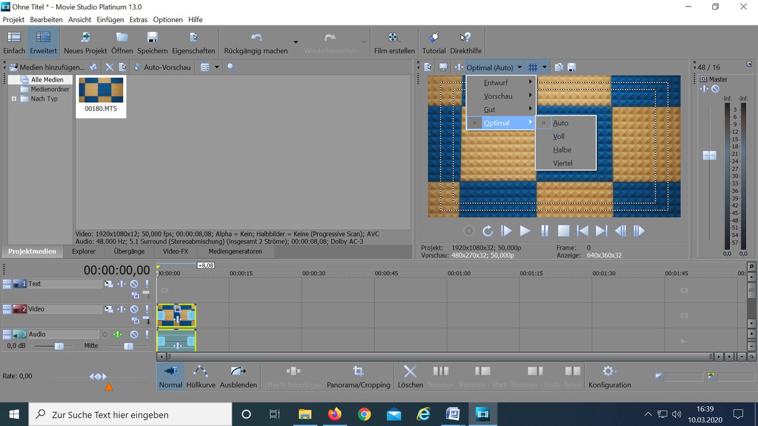The height and width of the screenshot is (426, 758).
Task: Open the Einfügen menu
Action: pos(110,20)
